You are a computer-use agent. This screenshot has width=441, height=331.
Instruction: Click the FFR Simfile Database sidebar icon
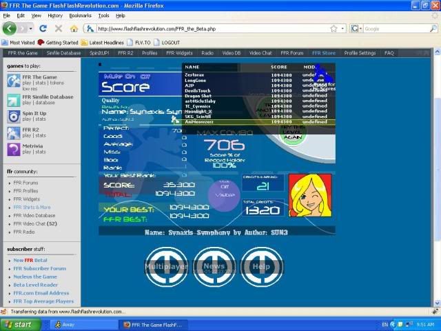(x=14, y=99)
